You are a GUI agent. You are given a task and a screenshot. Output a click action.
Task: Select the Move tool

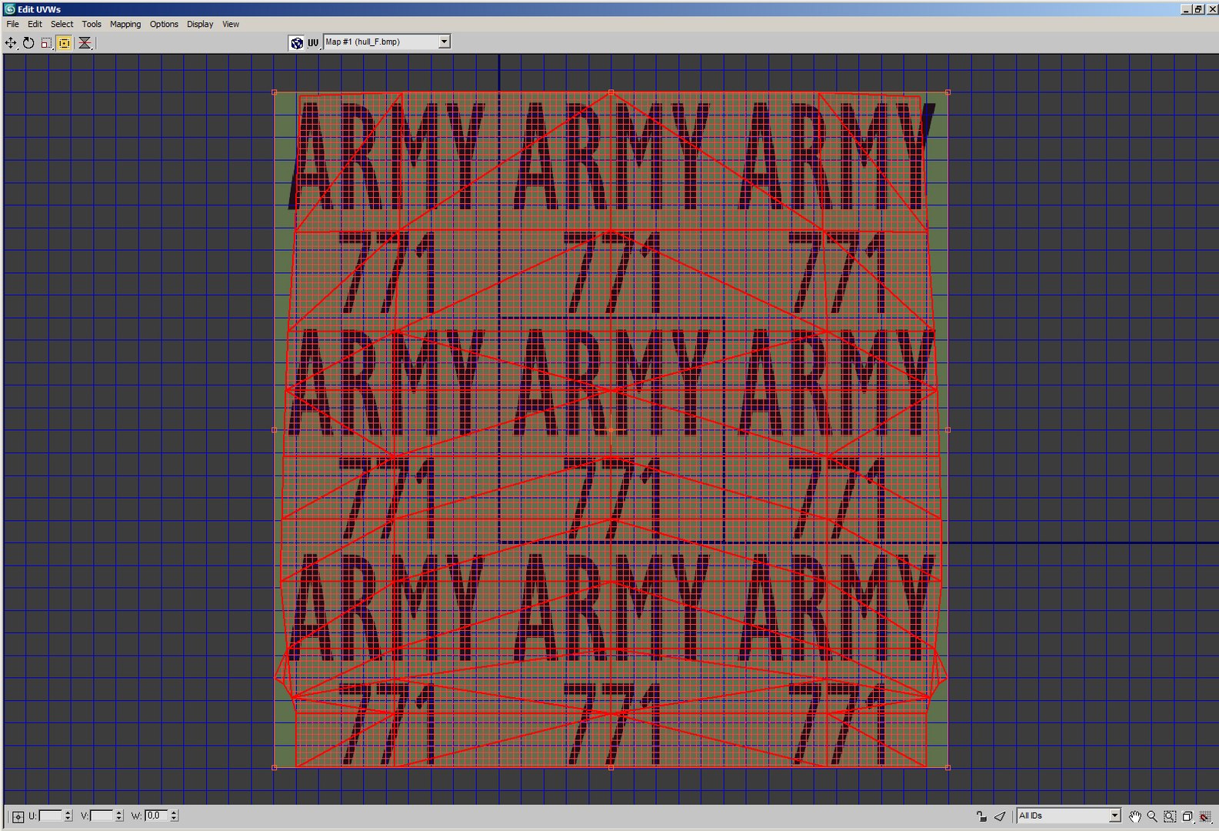coord(11,43)
